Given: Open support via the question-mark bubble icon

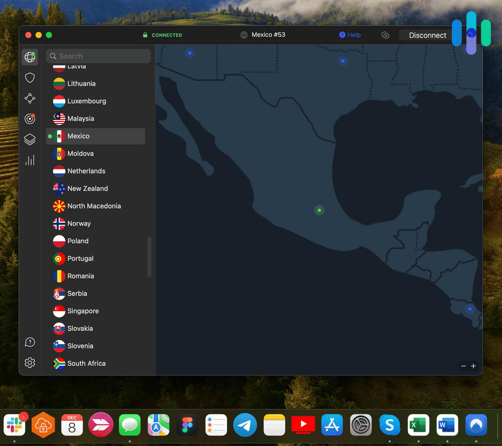Looking at the screenshot, I should click(x=30, y=342).
